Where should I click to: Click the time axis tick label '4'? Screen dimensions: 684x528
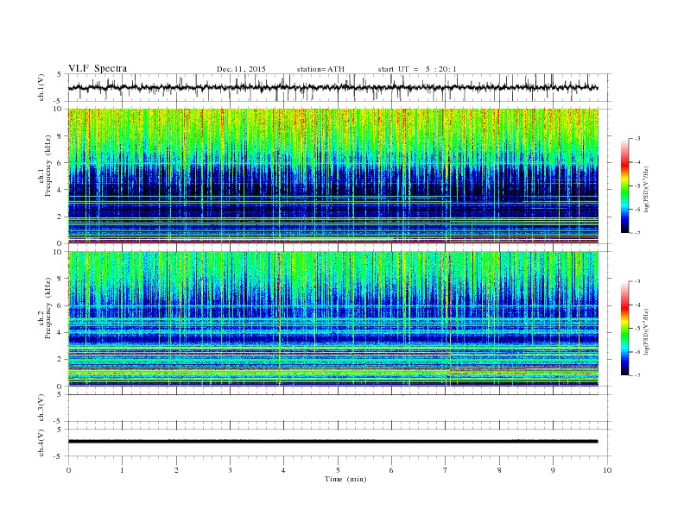[x=284, y=470]
